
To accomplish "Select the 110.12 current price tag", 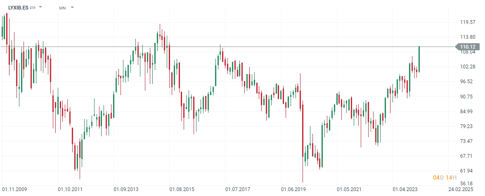I will pyautogui.click(x=467, y=47).
